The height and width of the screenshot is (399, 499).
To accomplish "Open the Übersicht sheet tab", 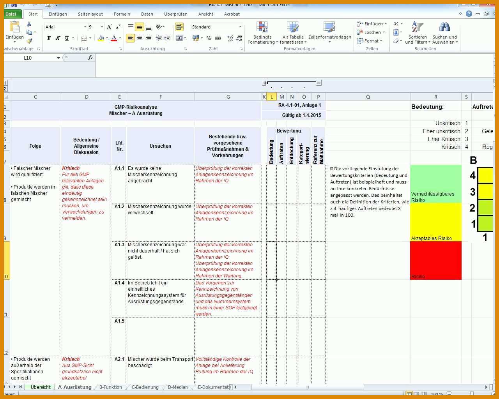I will (x=41, y=387).
